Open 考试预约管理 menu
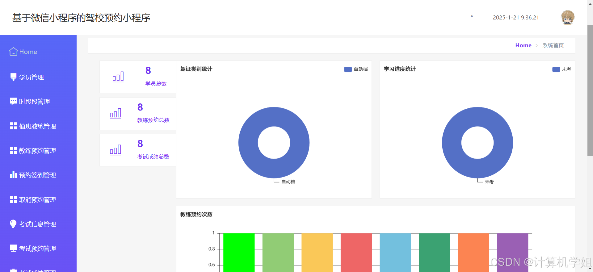593x272 pixels. point(38,248)
